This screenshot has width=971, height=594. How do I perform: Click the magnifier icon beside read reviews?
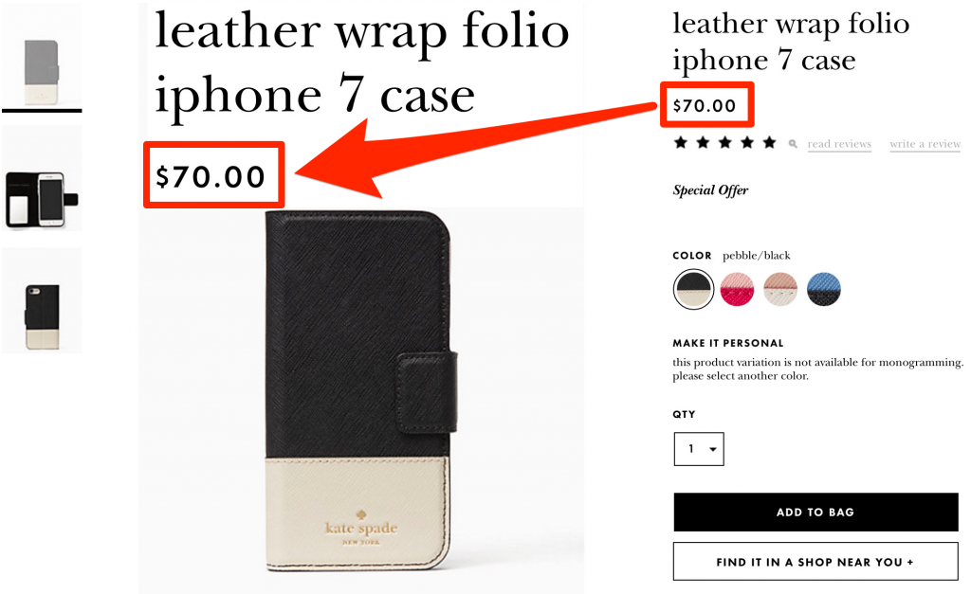tap(793, 144)
